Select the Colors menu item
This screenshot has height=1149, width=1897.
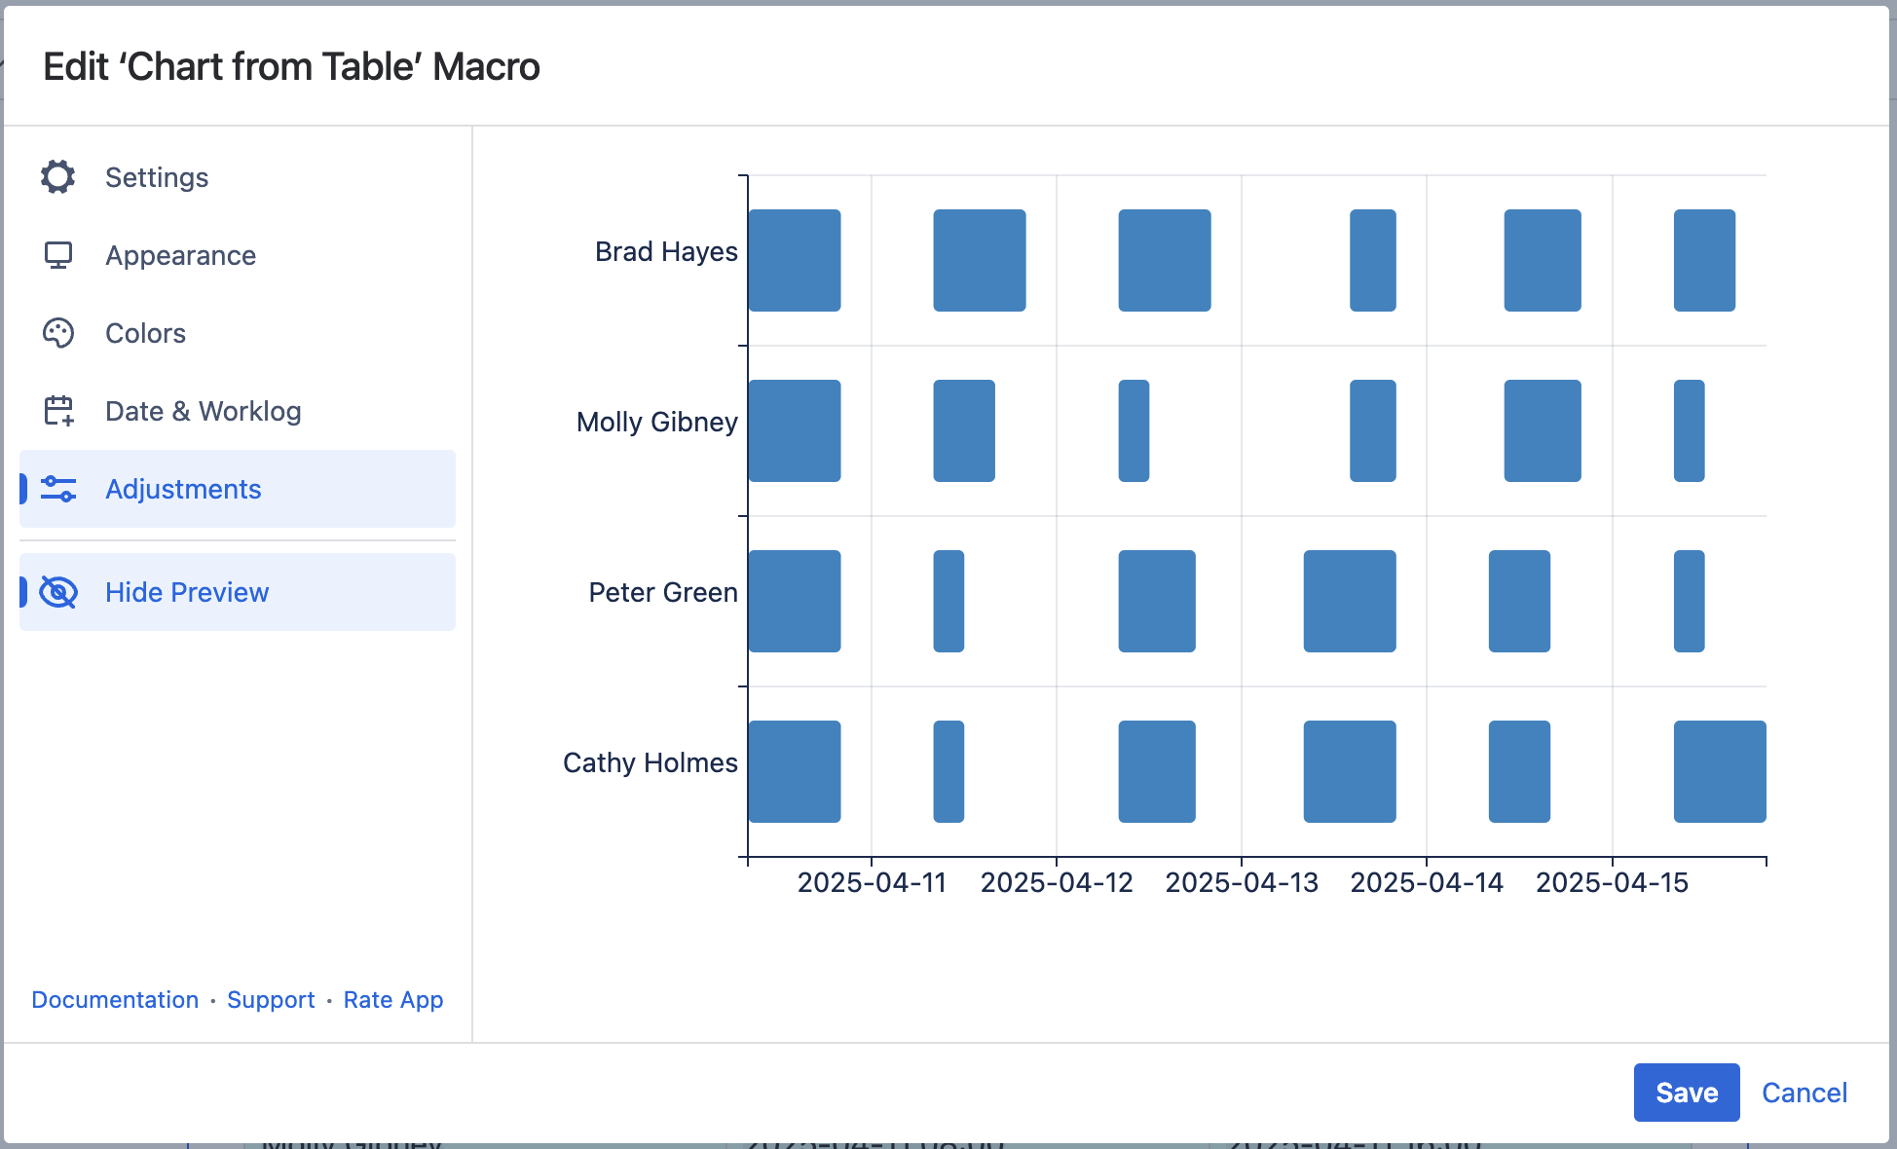(x=145, y=333)
